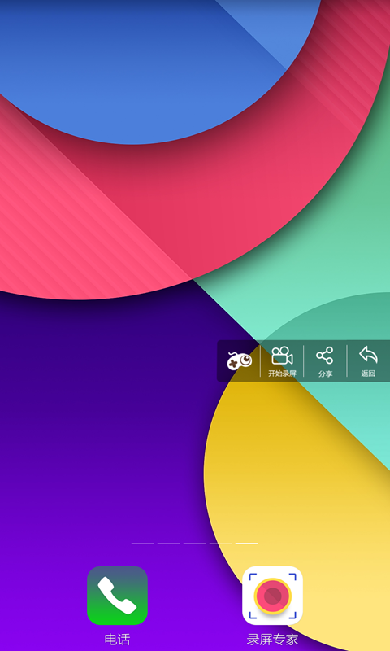Tap the gamepad mascot floating icon
390x651 pixels.
click(239, 360)
